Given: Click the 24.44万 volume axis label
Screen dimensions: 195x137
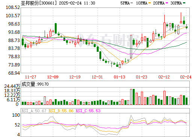Looking at the screenshot, I should coord(12,86).
